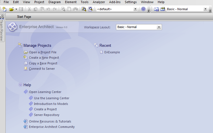Click Open a Project File link
Image resolution: width=213 pixels, height=133 pixels.
point(43,52)
